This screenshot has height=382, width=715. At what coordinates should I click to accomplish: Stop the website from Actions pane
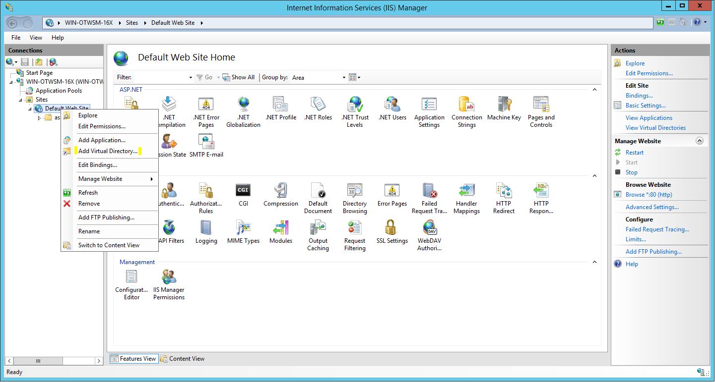click(632, 172)
